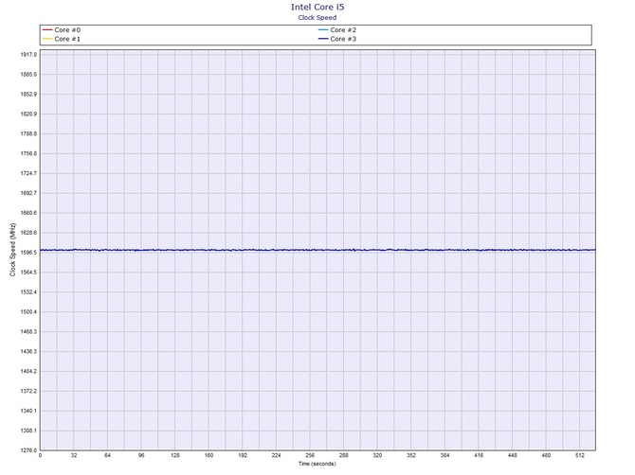Click the 1404.2 y-axis value
Image resolution: width=635 pixels, height=475 pixels.
[x=28, y=372]
